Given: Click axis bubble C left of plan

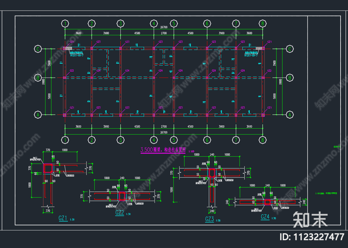Looking at the screenshot, I should click(x=38, y=49).
